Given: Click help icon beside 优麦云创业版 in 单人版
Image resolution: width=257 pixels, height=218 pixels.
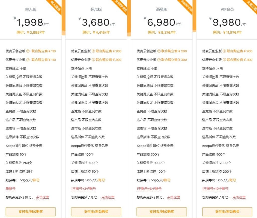Looking at the screenshot, I should pyautogui.click(x=28, y=51).
